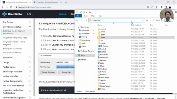177x99 pixels.
Task: Select the Contacts folder icon
Action: pos(99,49)
